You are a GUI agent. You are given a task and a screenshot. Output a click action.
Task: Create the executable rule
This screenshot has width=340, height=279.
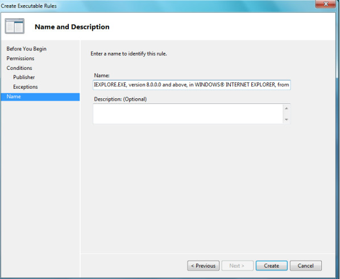[x=271, y=265]
